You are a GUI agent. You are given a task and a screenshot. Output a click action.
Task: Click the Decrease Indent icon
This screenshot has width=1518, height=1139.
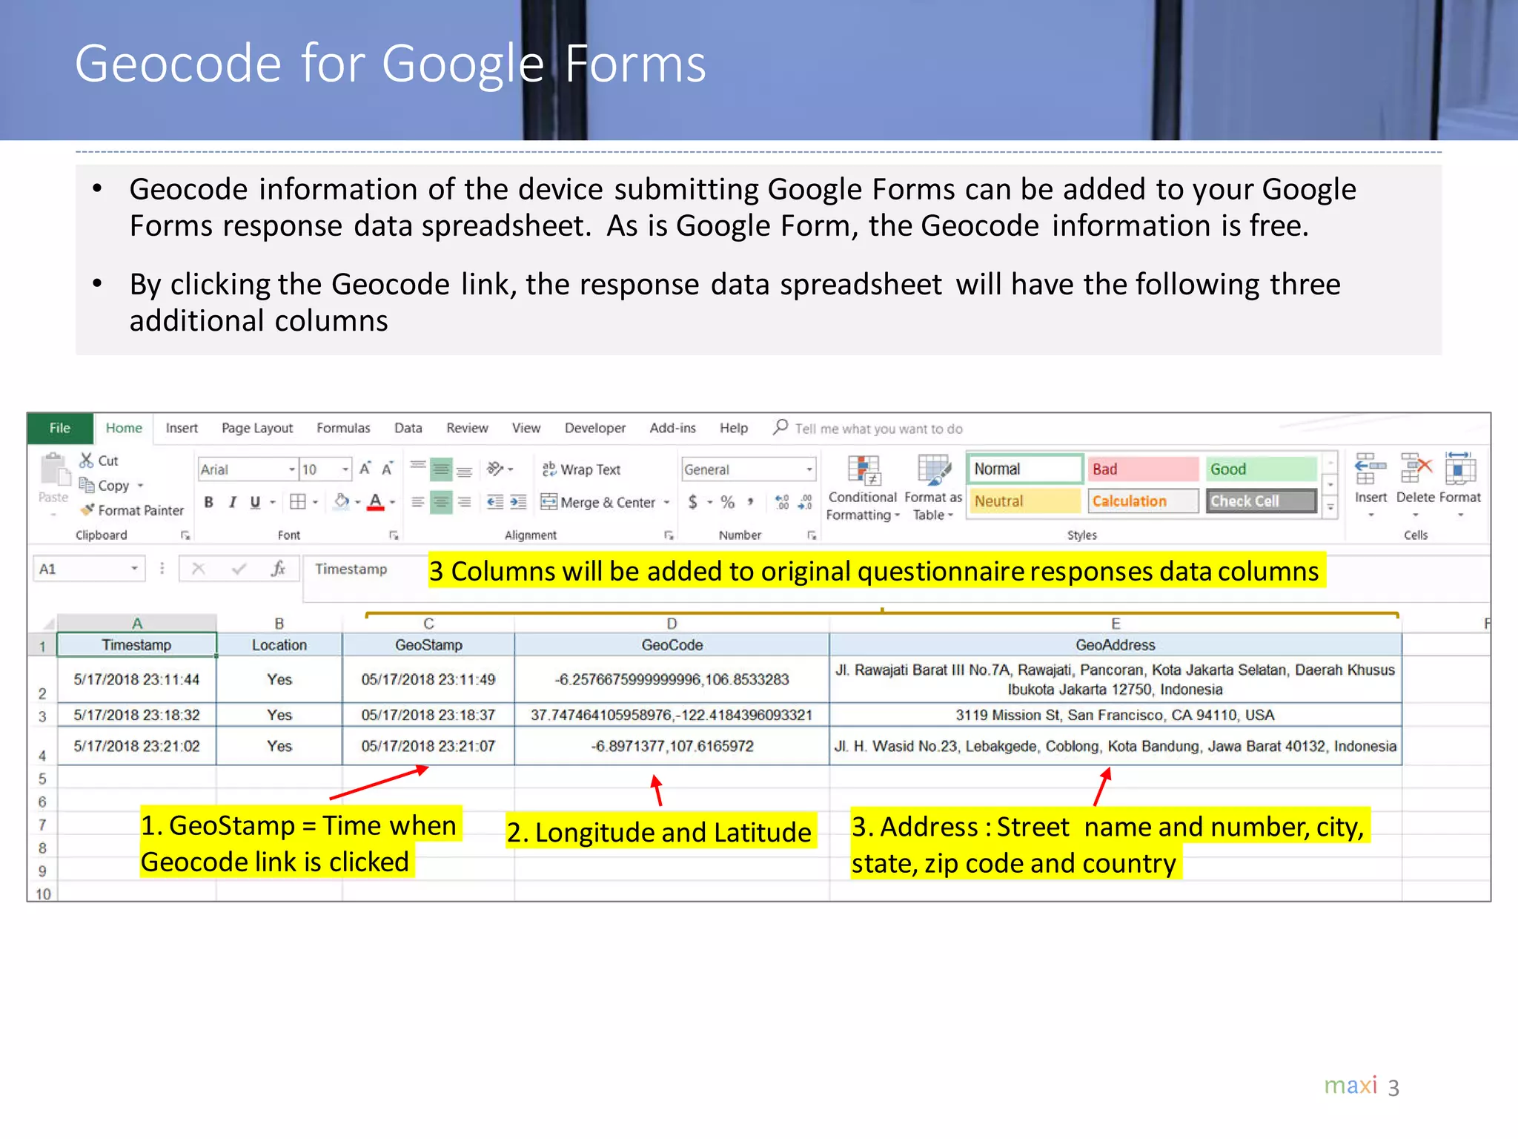[x=495, y=502]
